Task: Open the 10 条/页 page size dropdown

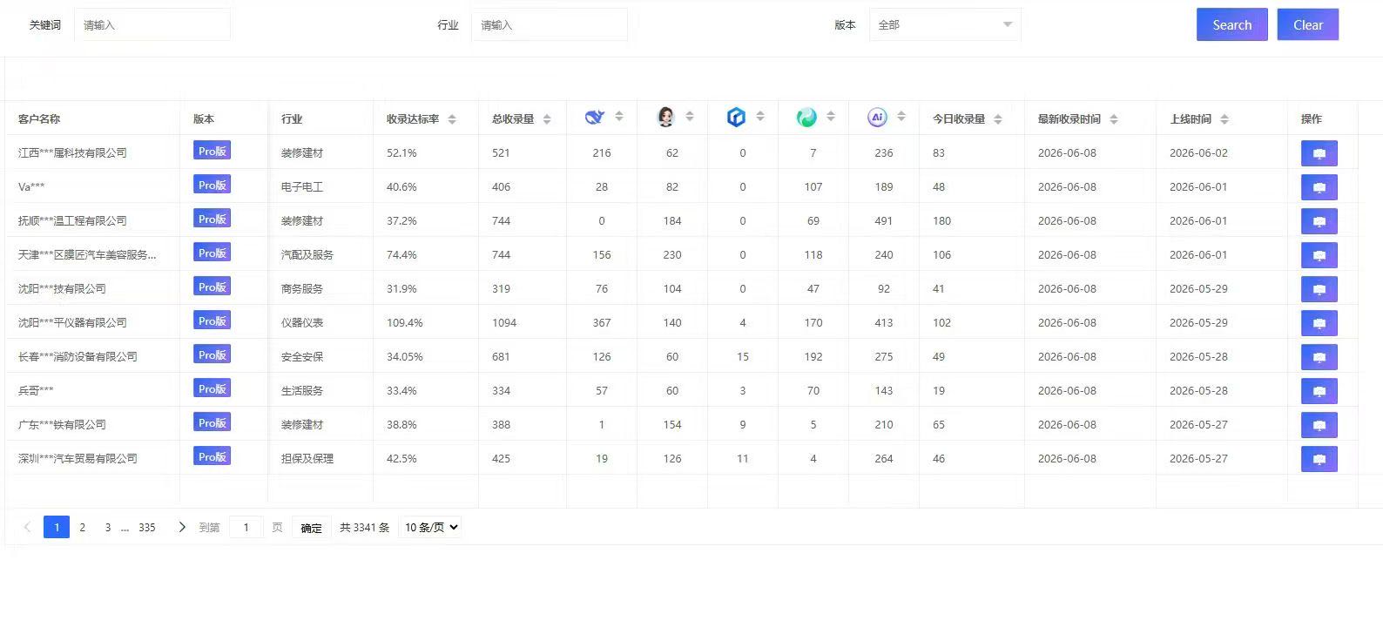Action: pyautogui.click(x=430, y=527)
